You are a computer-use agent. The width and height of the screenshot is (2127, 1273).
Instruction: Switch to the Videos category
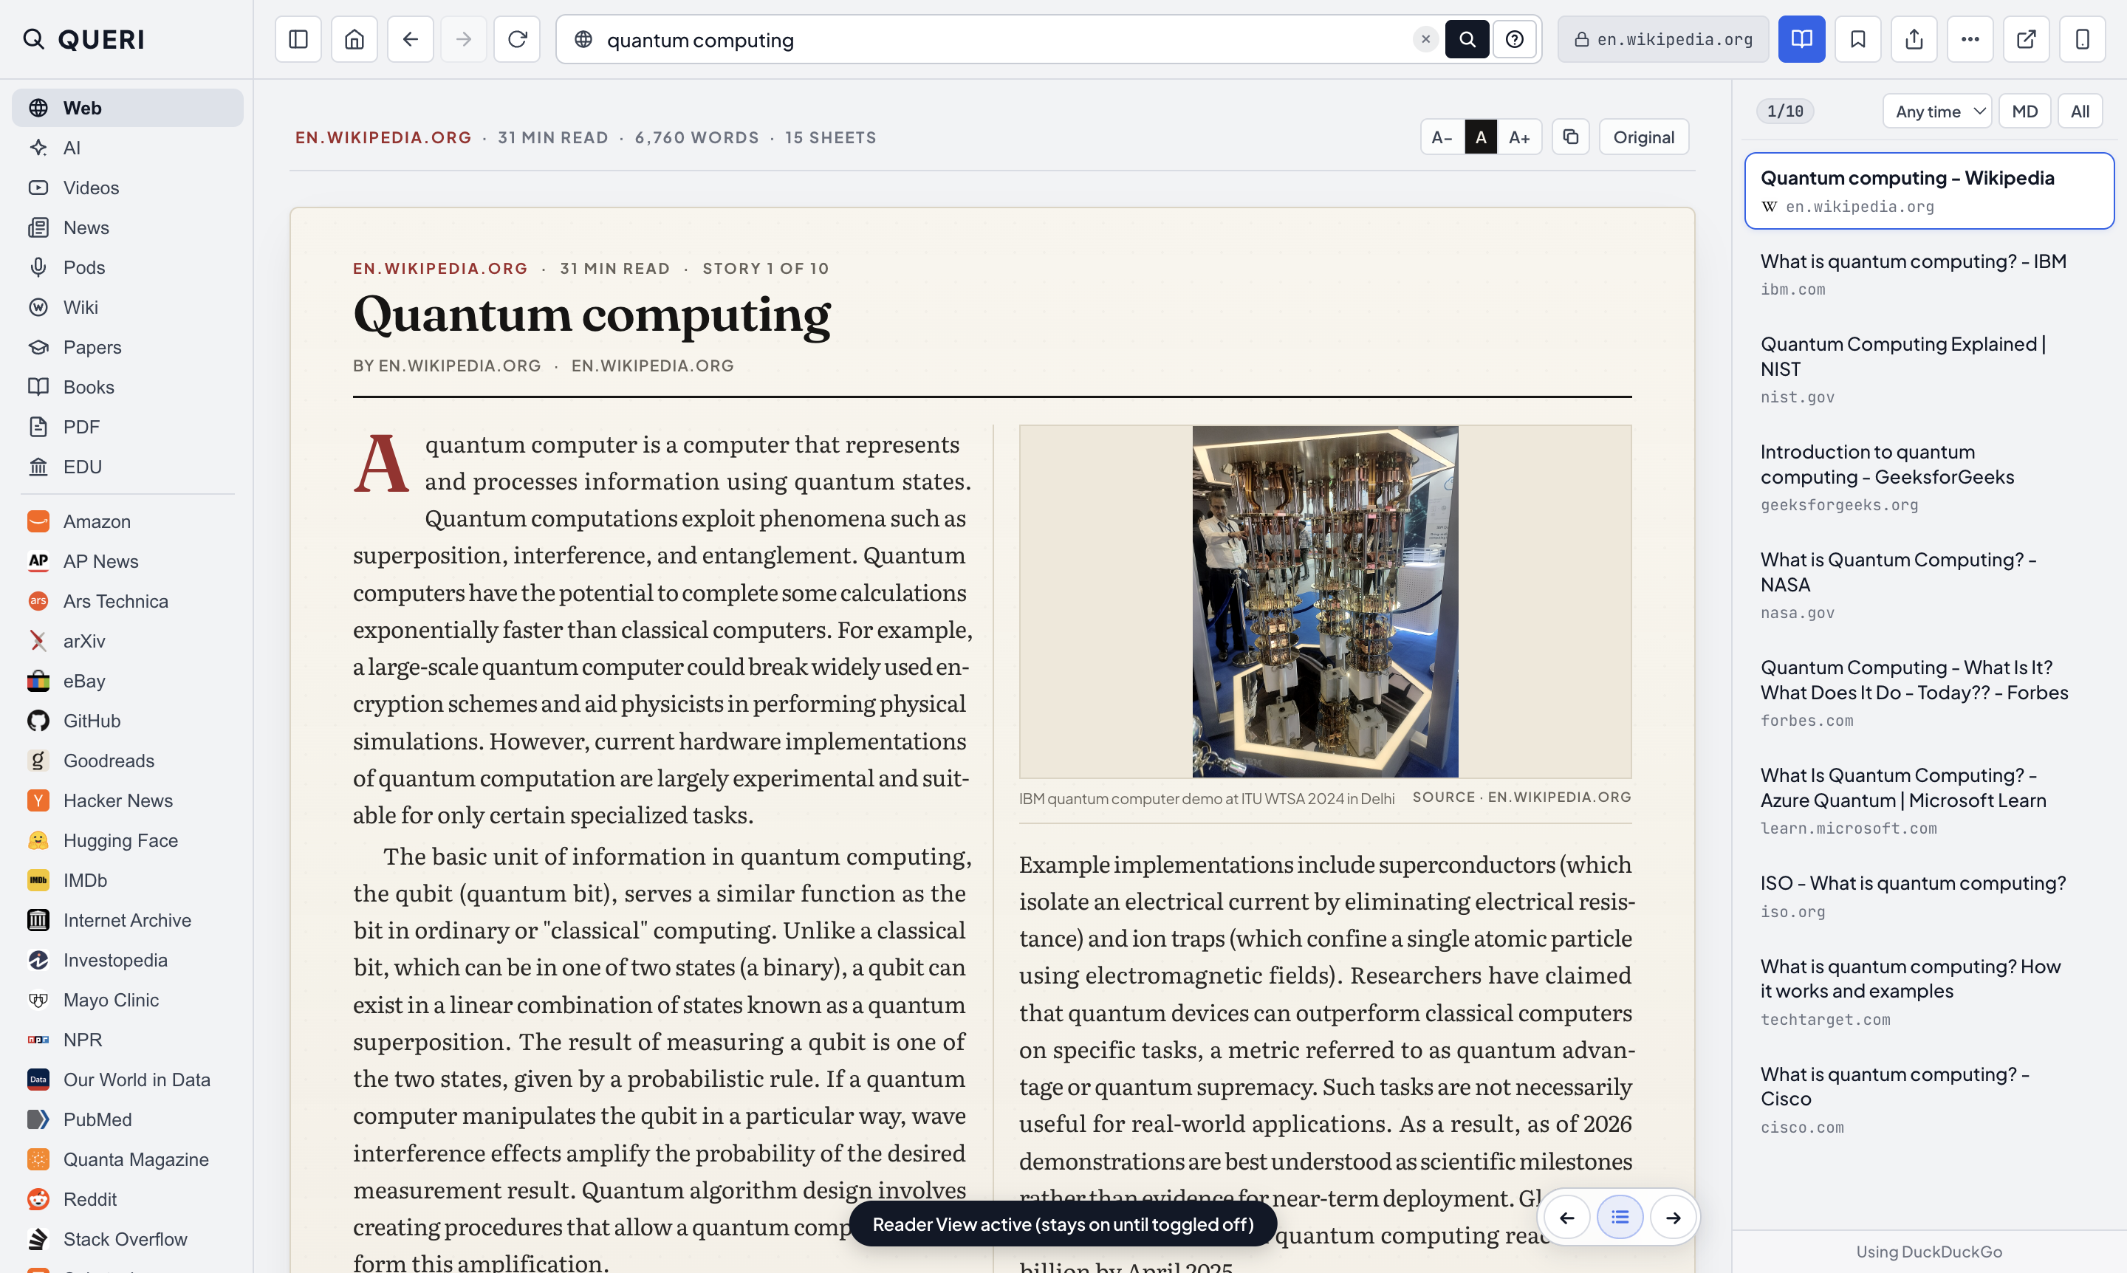tap(127, 188)
